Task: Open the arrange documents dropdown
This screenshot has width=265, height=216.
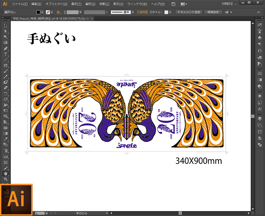Action: pyautogui.click(x=183, y=4)
